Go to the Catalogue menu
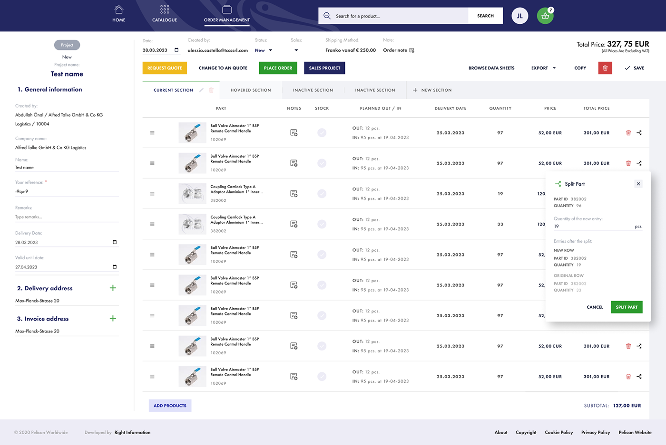This screenshot has width=666, height=445. [165, 14]
